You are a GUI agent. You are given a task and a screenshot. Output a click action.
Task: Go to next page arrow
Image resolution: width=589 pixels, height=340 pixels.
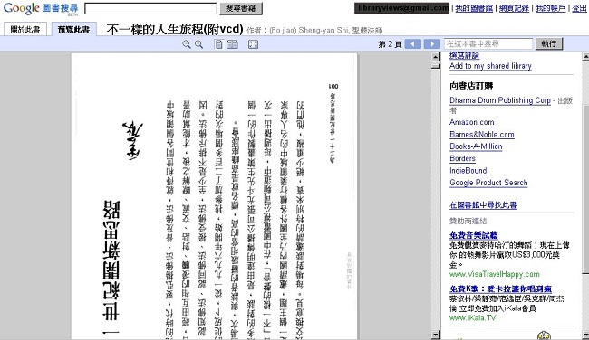click(432, 44)
